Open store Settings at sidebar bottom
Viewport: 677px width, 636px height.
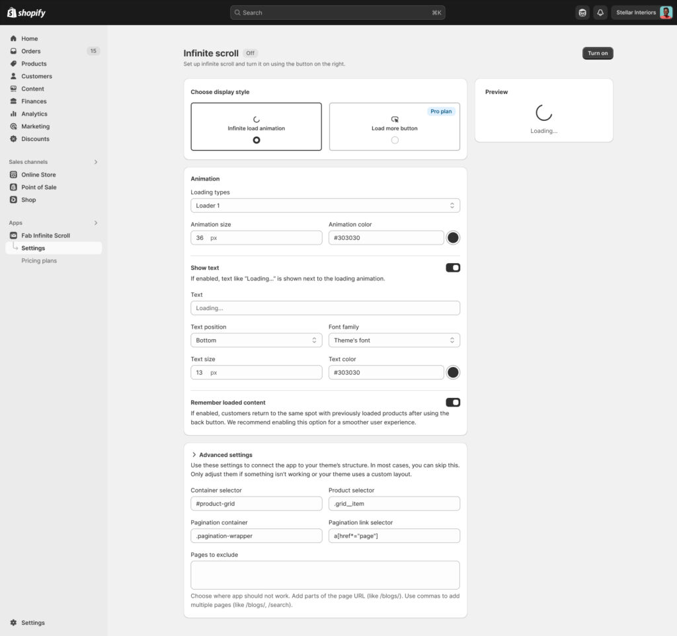point(54,623)
